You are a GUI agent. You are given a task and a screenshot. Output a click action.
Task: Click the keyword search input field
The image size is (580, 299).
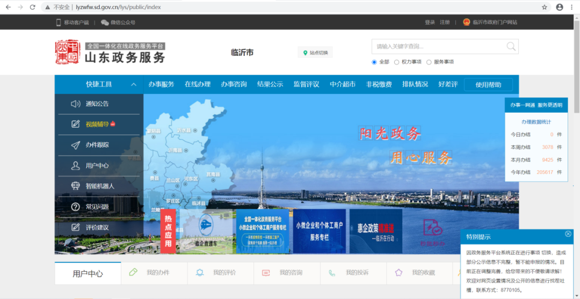(x=438, y=47)
